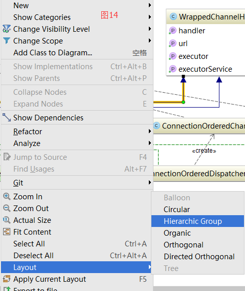This screenshot has height=291, width=245.
Task: Open the Git submenu arrow
Action: 150,182
